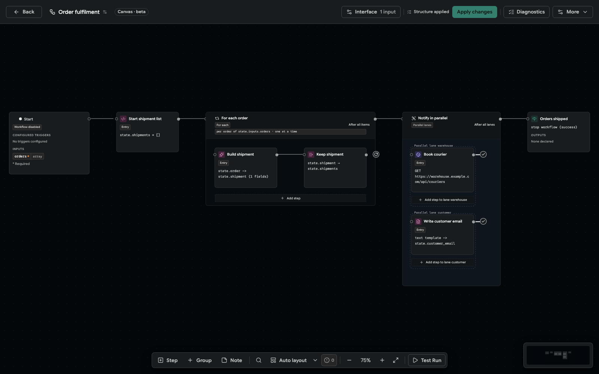Expand the More dropdown menu
599x374 pixels.
tap(573, 12)
